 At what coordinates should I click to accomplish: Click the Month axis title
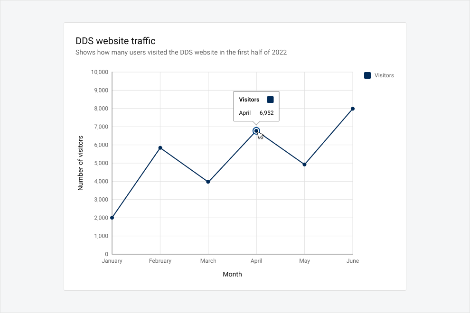click(232, 275)
